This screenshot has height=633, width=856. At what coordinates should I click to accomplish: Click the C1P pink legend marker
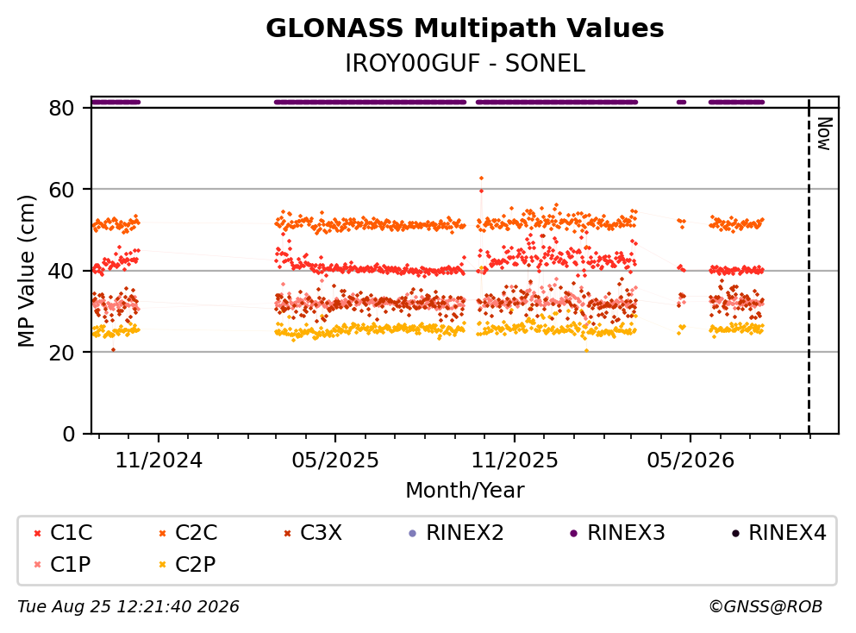pyautogui.click(x=37, y=565)
